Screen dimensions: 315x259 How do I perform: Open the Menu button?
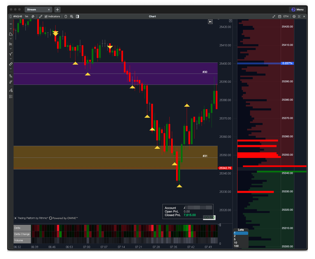tap(297, 9)
